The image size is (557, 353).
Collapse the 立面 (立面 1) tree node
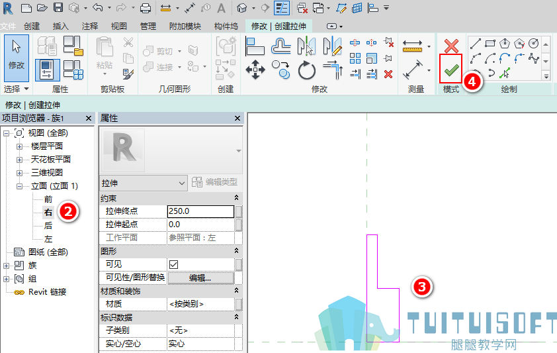tap(20, 186)
